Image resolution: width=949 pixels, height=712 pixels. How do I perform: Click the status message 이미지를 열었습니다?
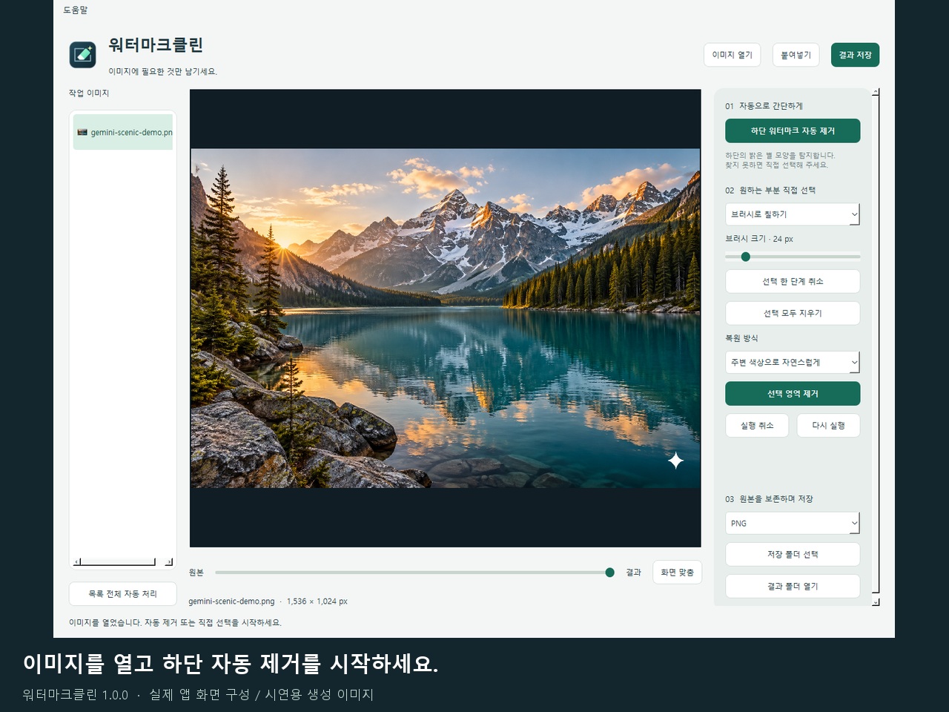pyautogui.click(x=105, y=622)
